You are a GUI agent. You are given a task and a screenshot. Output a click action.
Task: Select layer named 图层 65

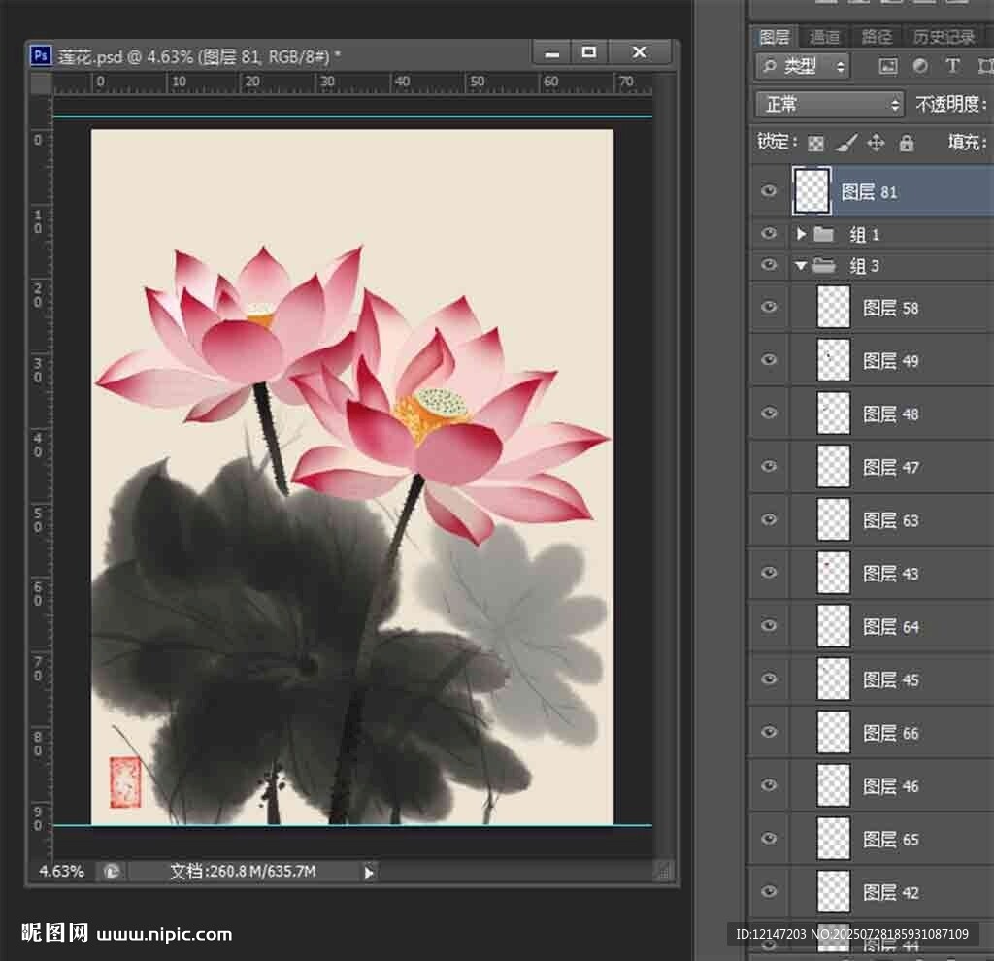(891, 840)
